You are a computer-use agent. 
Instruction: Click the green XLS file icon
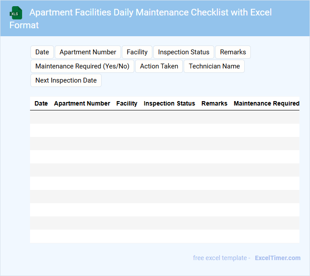point(16,13)
